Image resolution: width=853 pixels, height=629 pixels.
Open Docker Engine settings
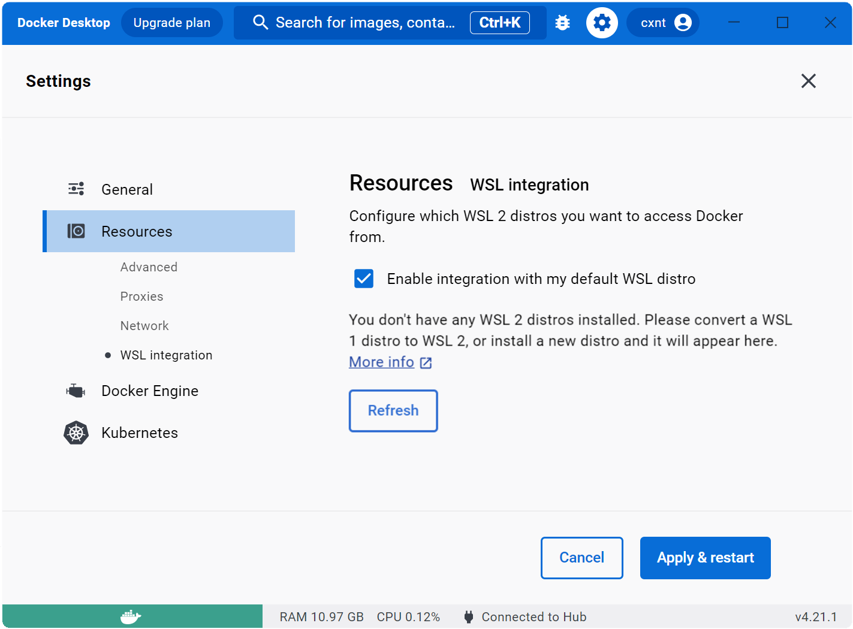[169, 391]
